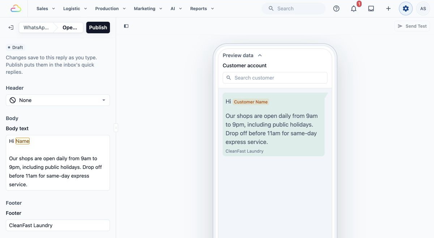Click the Search customer field

tap(275, 78)
